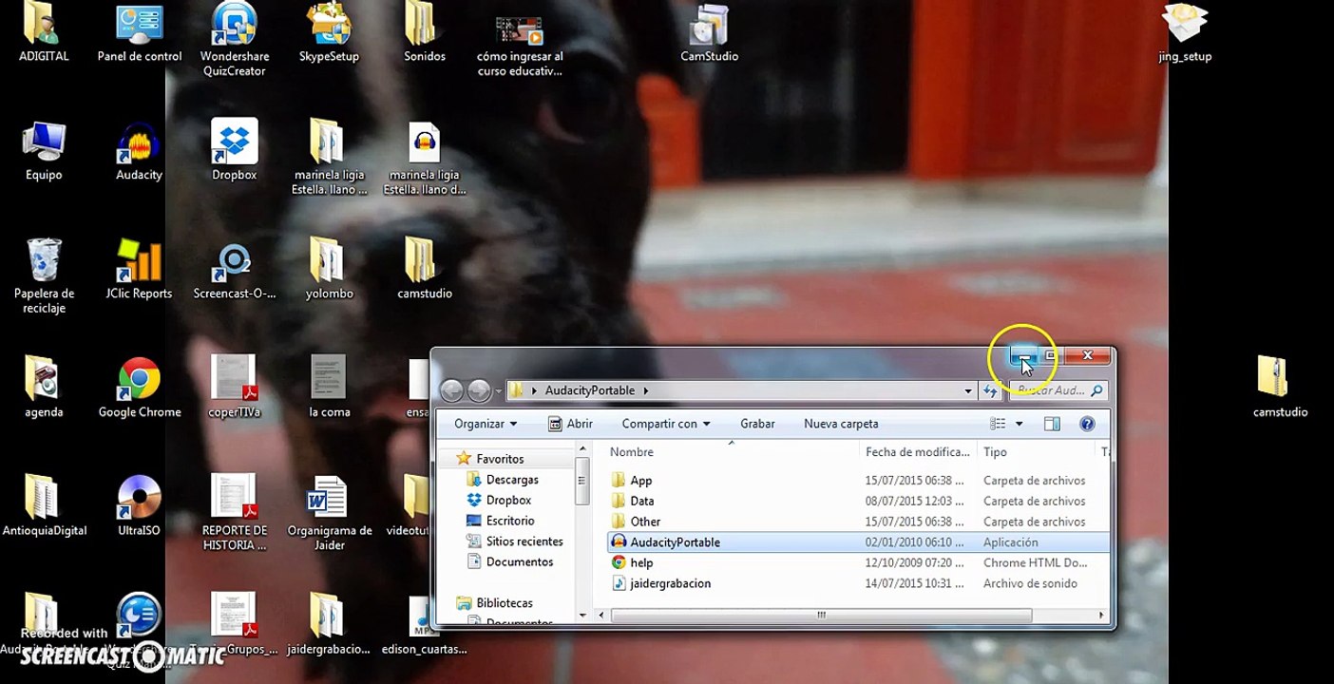
Task: Create a folder with Nueva carpeta
Action: tap(841, 424)
